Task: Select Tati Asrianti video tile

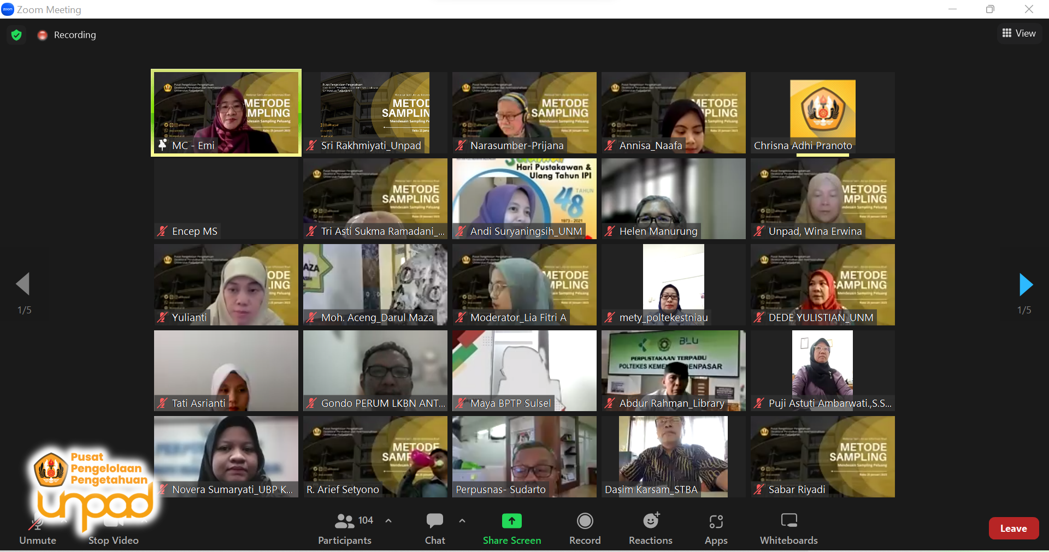Action: [x=226, y=371]
